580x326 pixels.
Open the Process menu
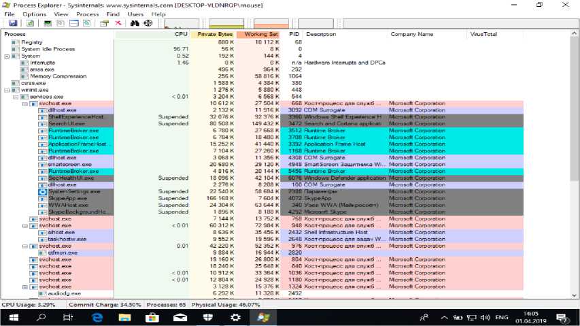coord(87,14)
